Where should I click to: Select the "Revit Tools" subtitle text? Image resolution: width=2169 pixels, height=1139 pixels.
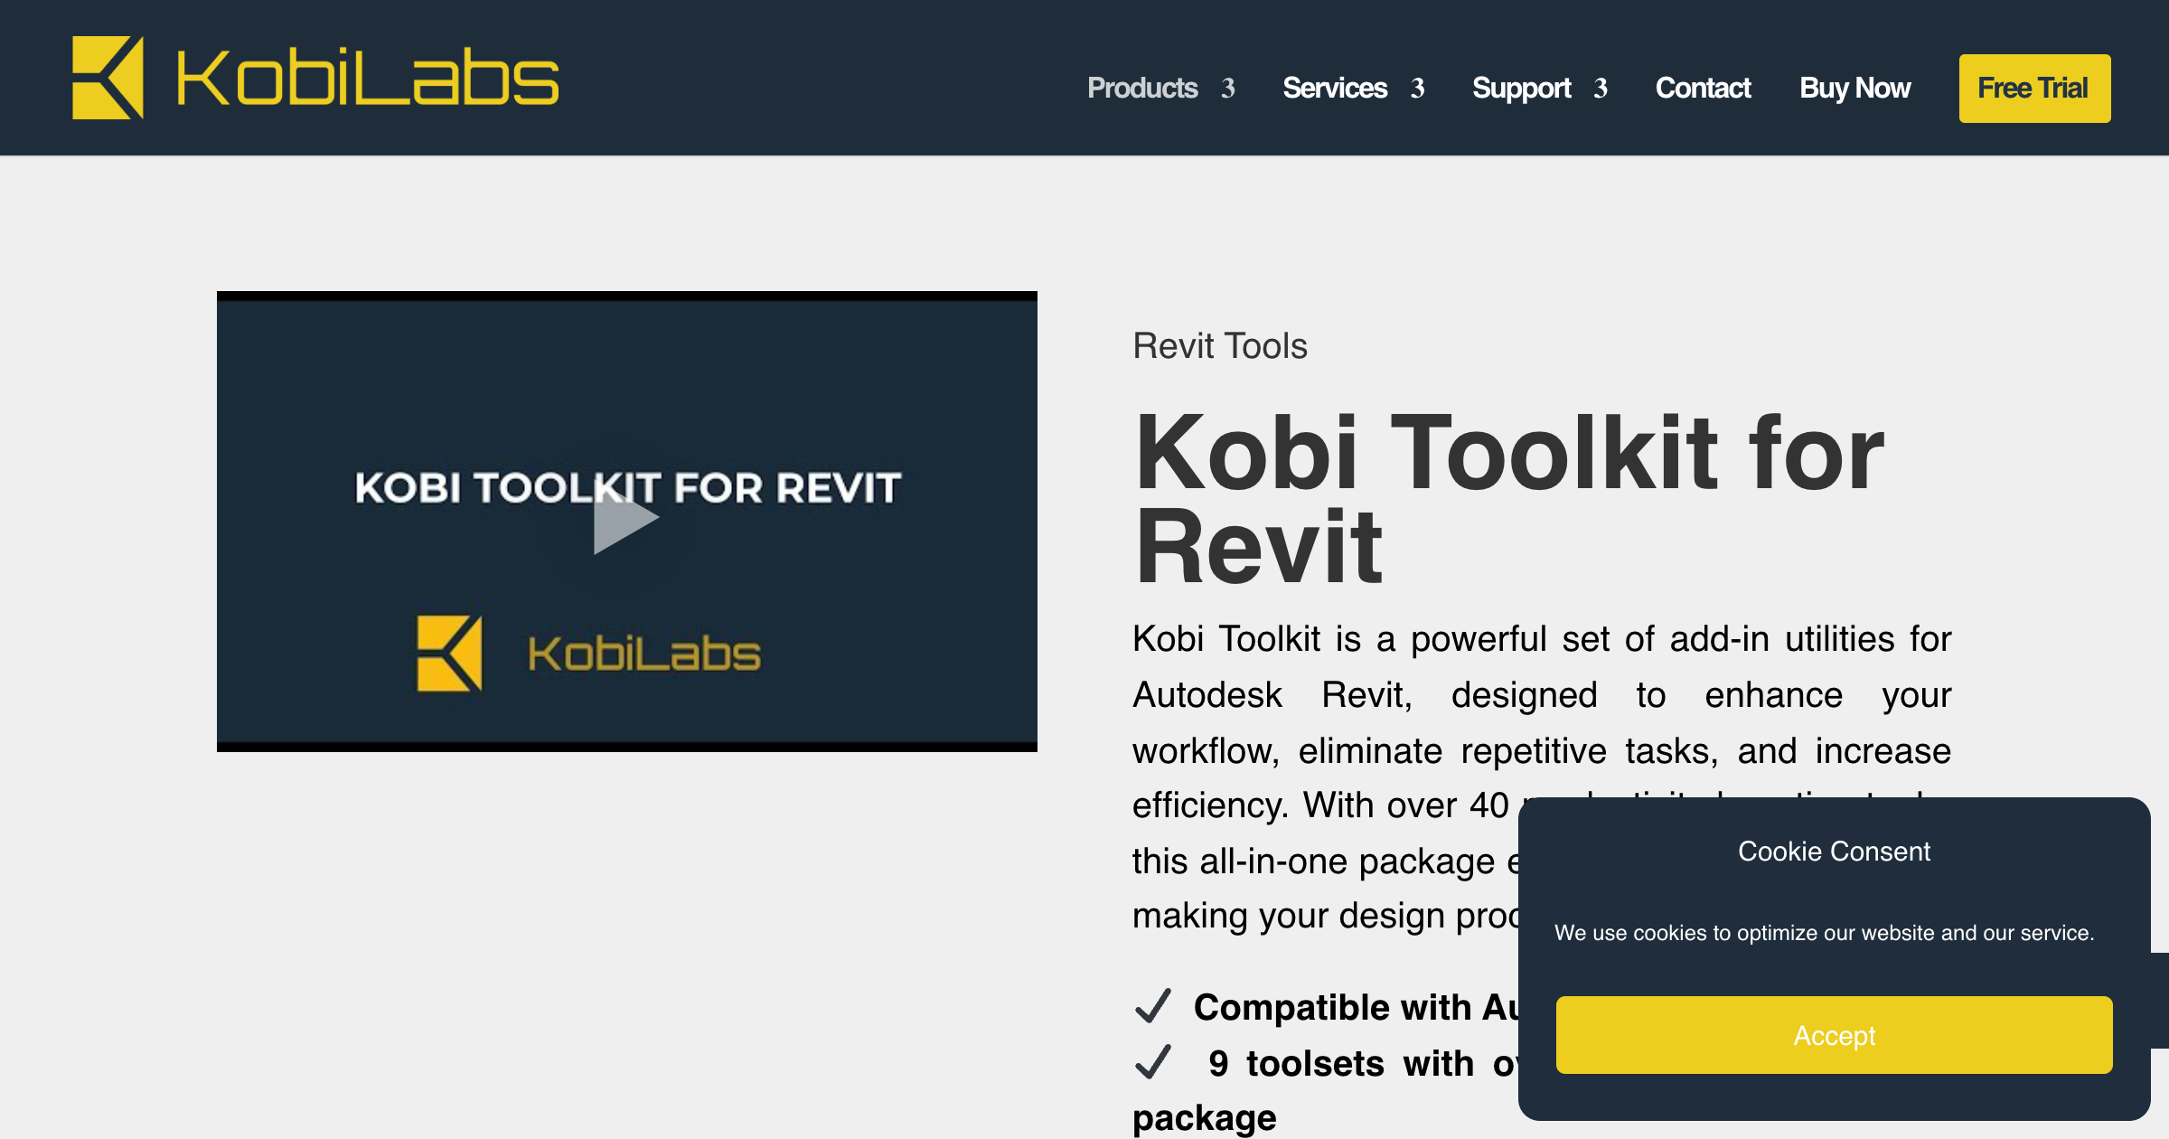pyautogui.click(x=1220, y=346)
